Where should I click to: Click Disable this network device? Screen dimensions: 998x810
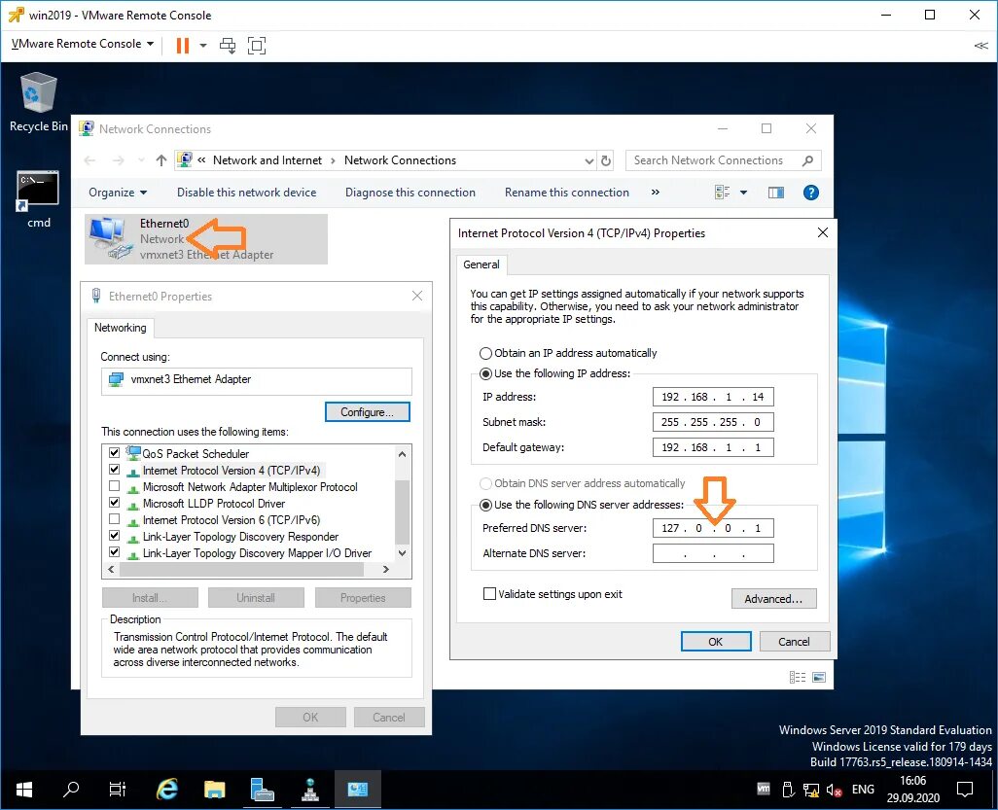click(246, 193)
